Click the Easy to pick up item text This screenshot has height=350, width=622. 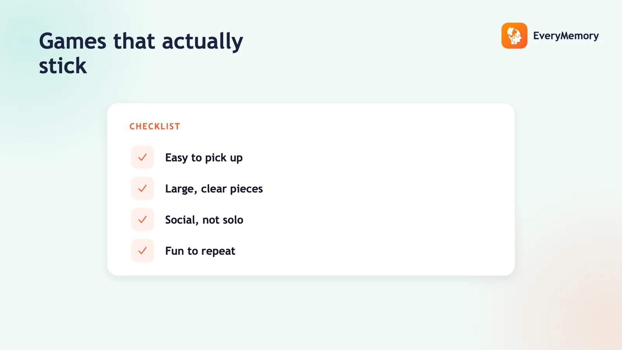click(x=204, y=158)
